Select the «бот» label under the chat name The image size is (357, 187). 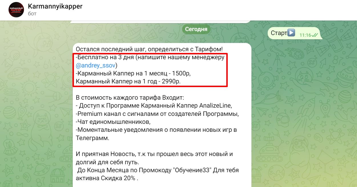click(x=32, y=14)
